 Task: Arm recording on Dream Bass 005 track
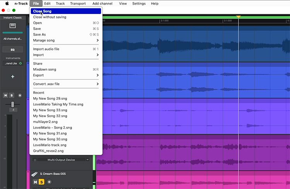(49, 182)
